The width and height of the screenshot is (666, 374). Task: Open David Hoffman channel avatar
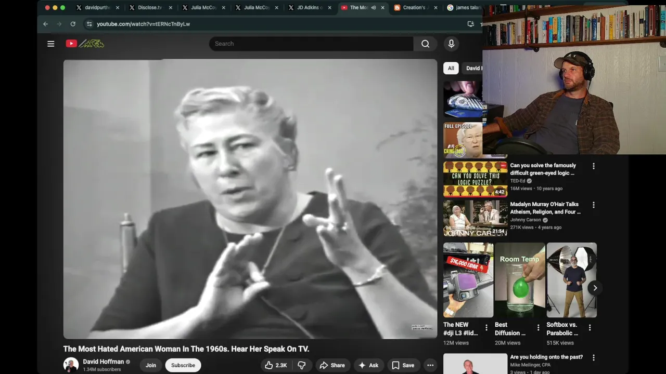click(x=71, y=365)
